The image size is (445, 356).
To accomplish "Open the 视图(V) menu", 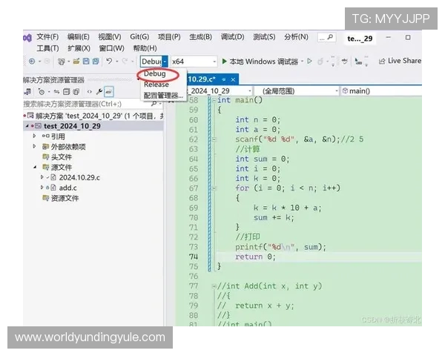I will coord(110,37).
